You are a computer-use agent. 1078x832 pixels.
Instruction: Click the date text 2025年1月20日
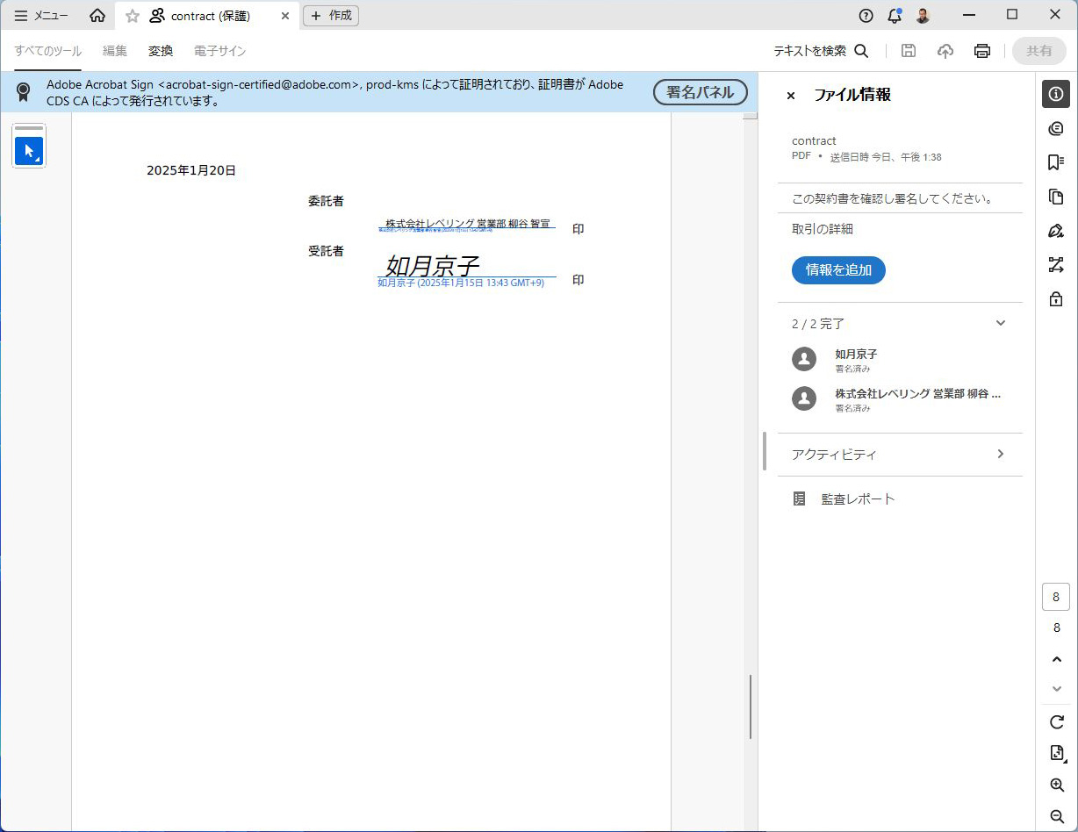191,171
